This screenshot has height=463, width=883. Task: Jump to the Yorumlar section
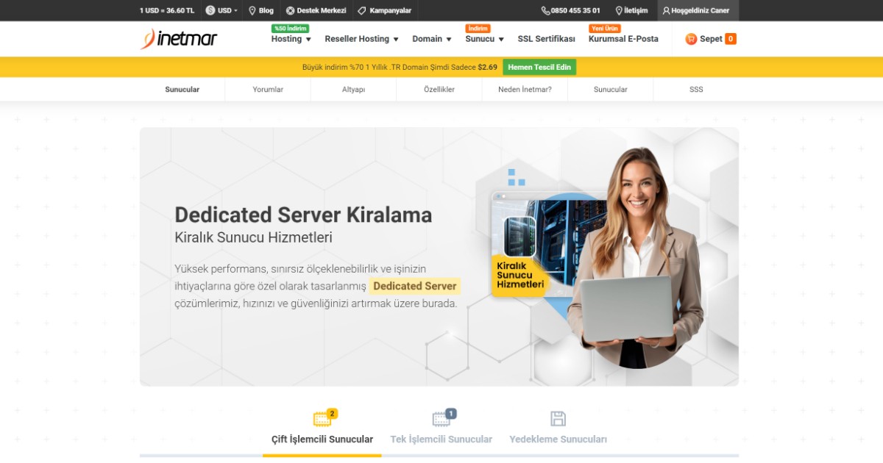(268, 90)
